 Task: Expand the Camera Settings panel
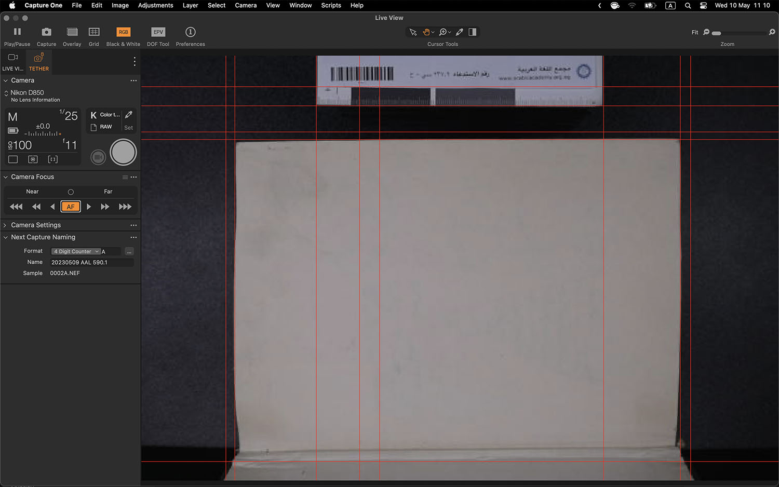pos(5,225)
